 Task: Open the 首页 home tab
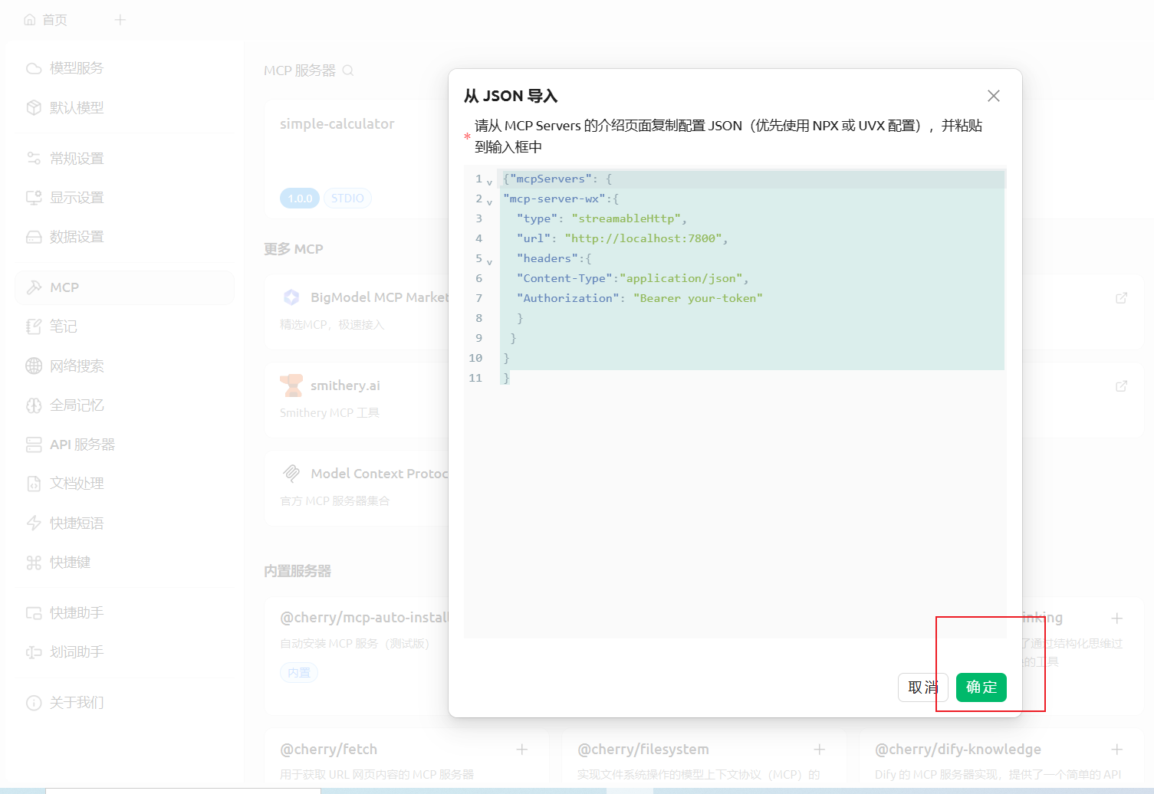pos(46,20)
